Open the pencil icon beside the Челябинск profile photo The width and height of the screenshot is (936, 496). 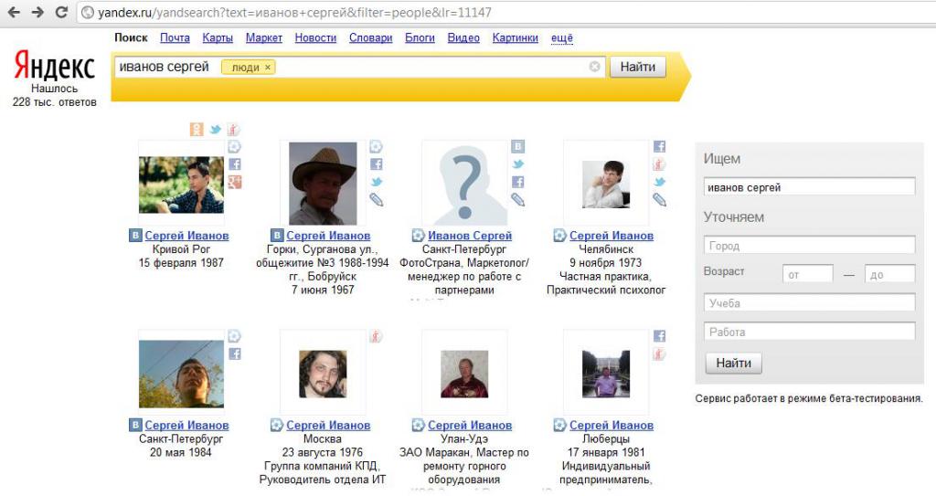[659, 200]
